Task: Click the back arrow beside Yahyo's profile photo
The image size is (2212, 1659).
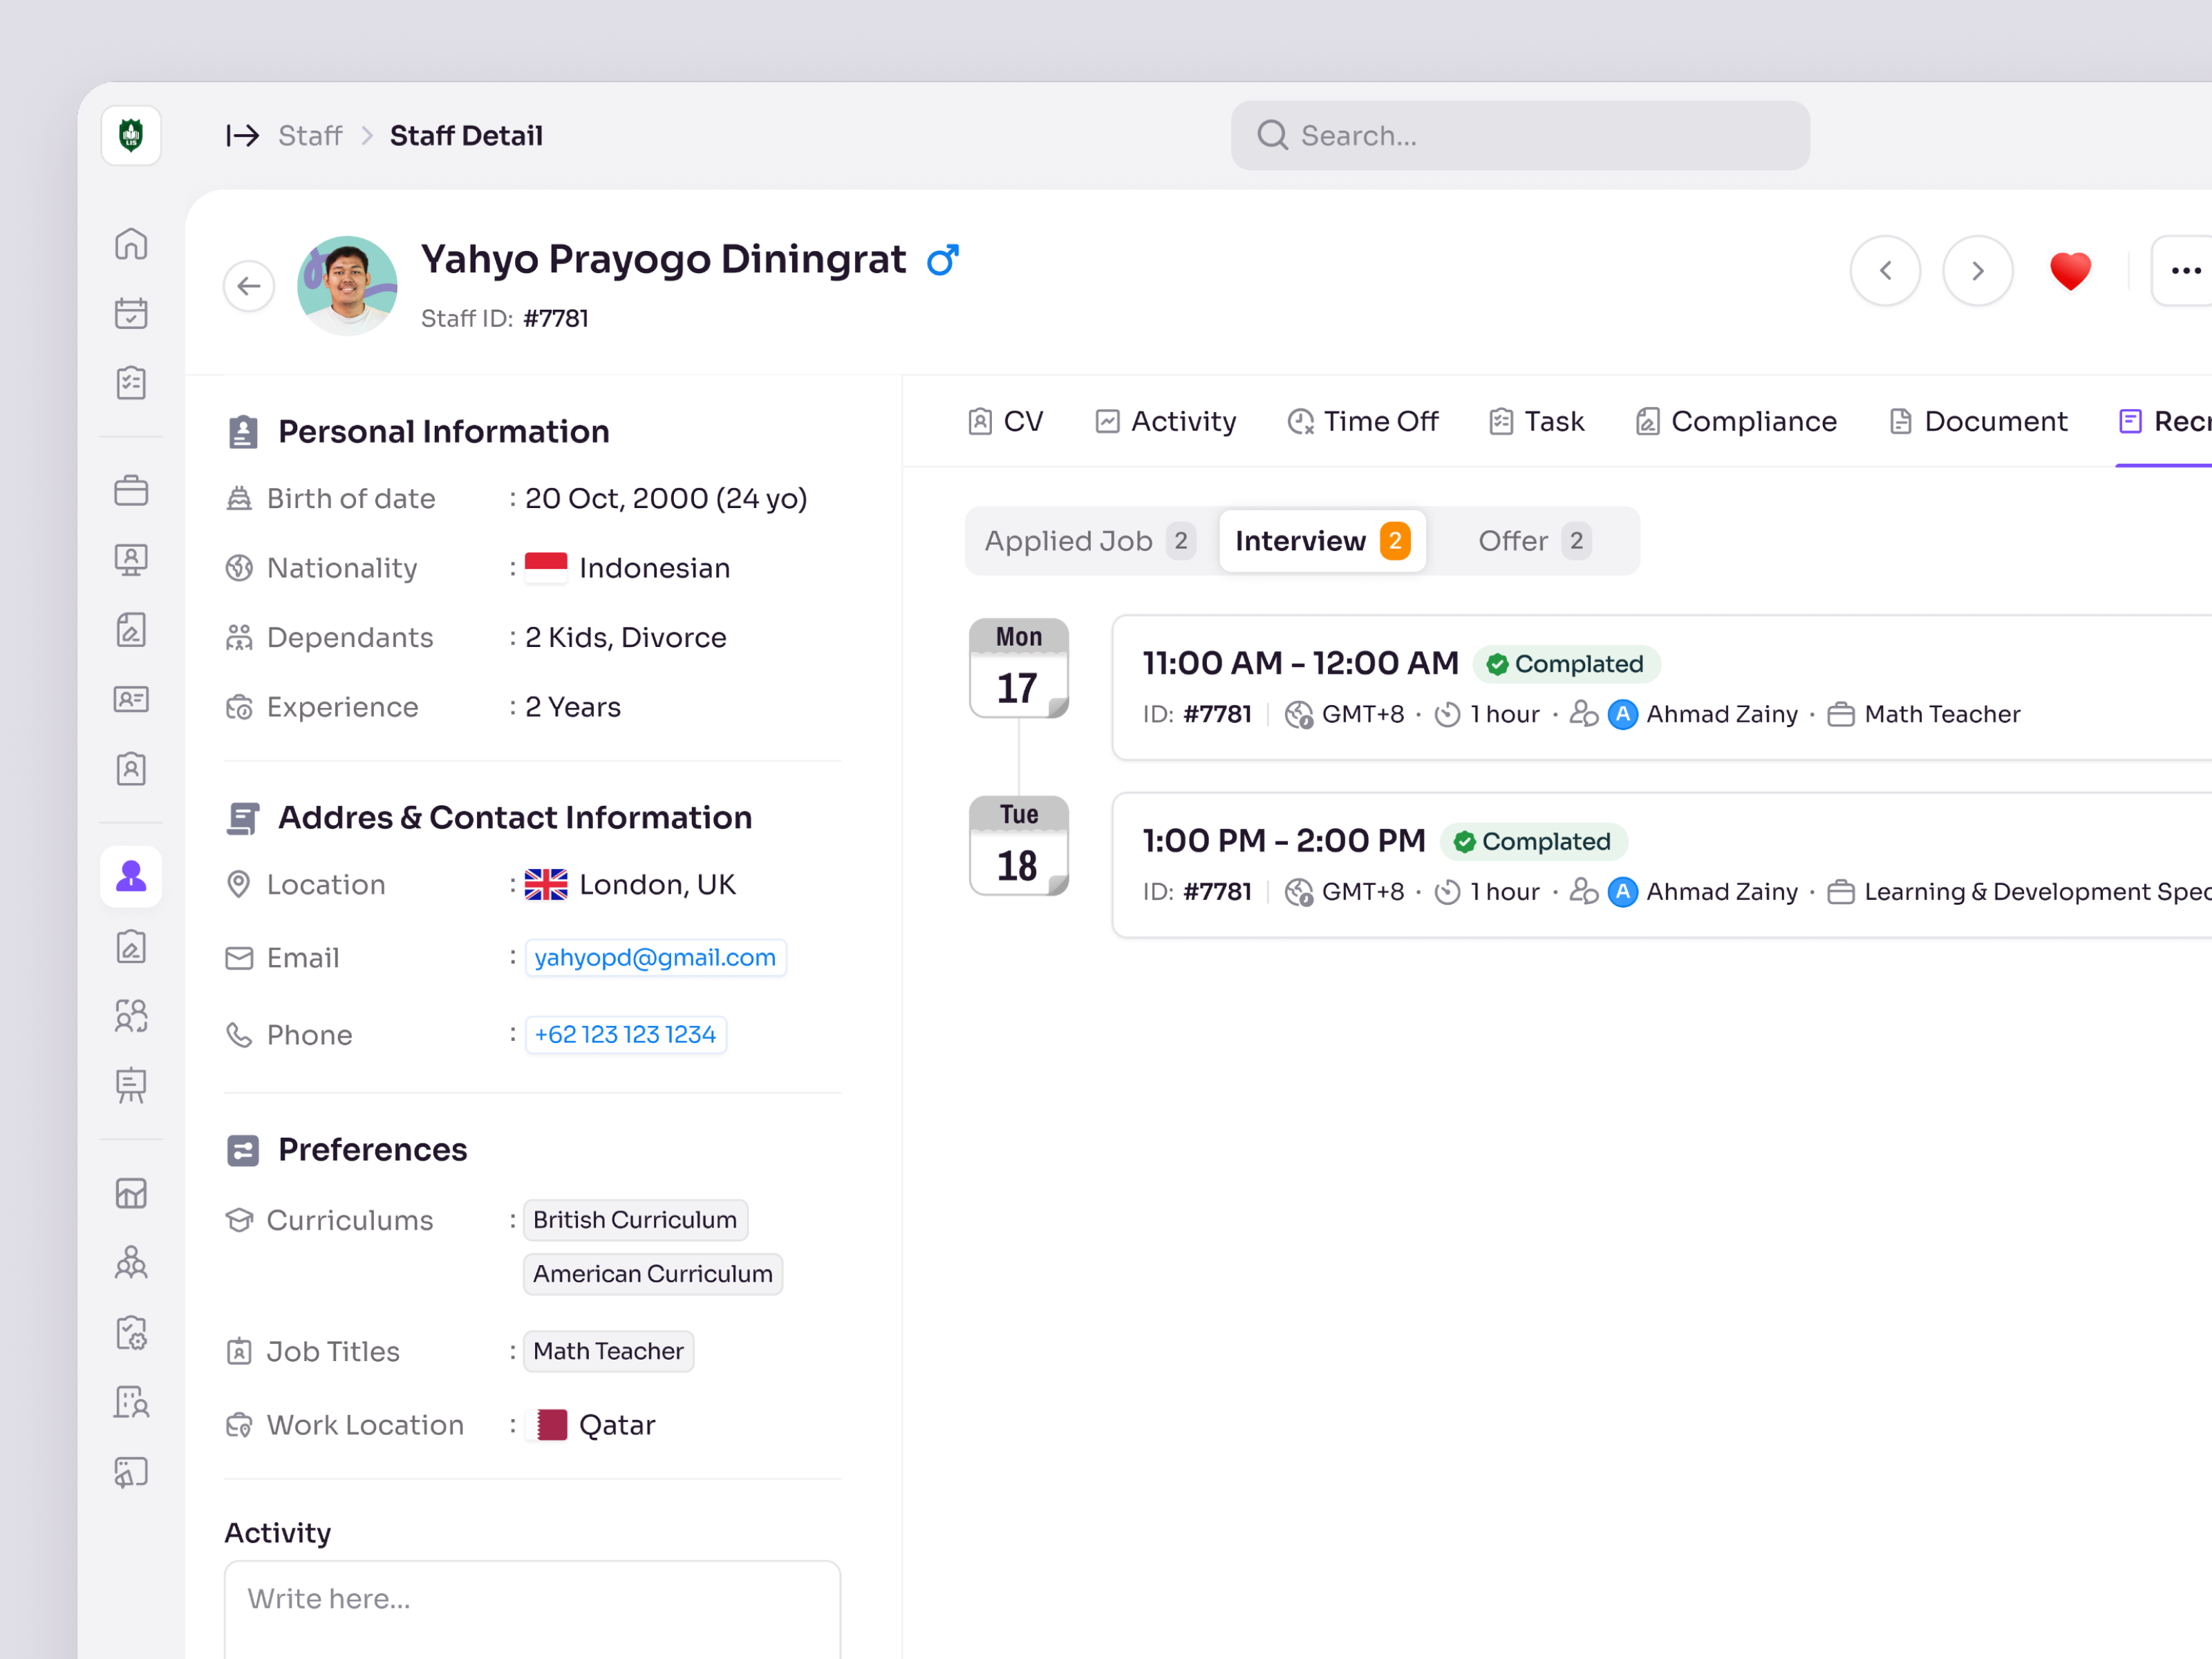Action: point(248,285)
